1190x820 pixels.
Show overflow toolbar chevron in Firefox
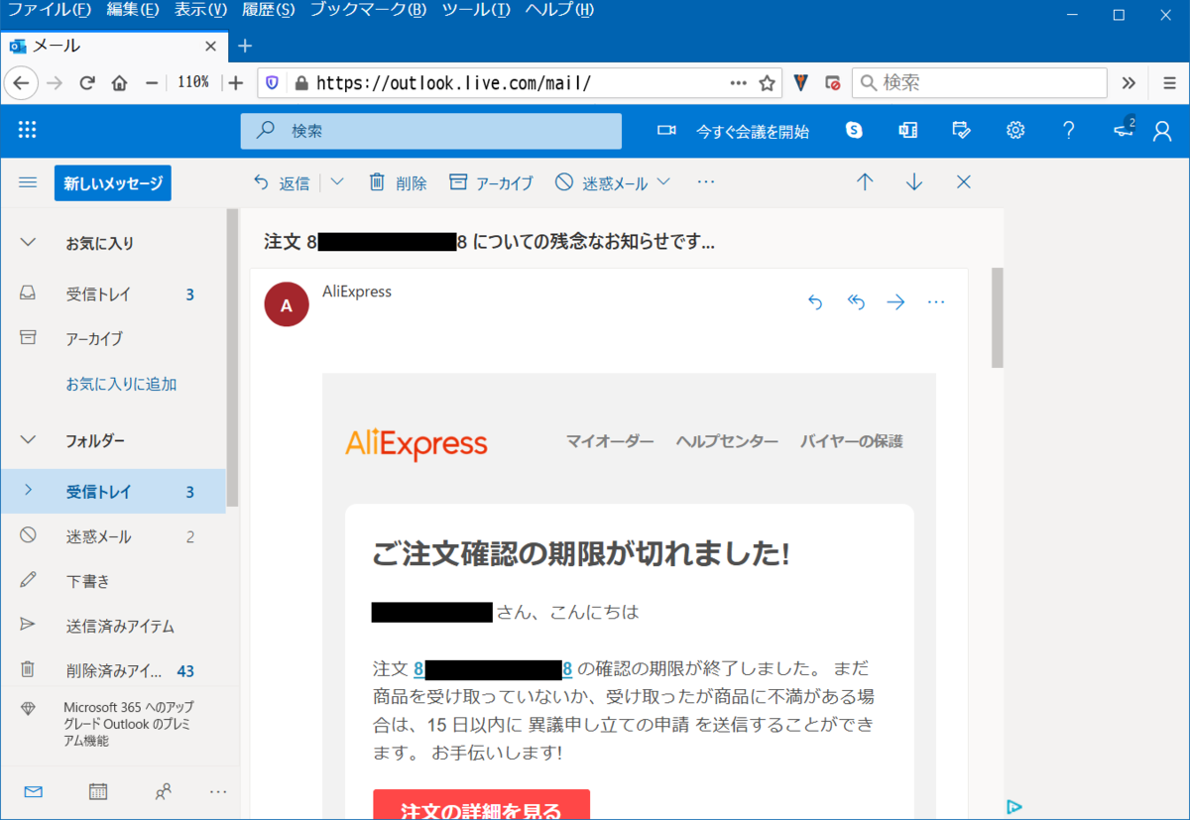click(x=1129, y=83)
